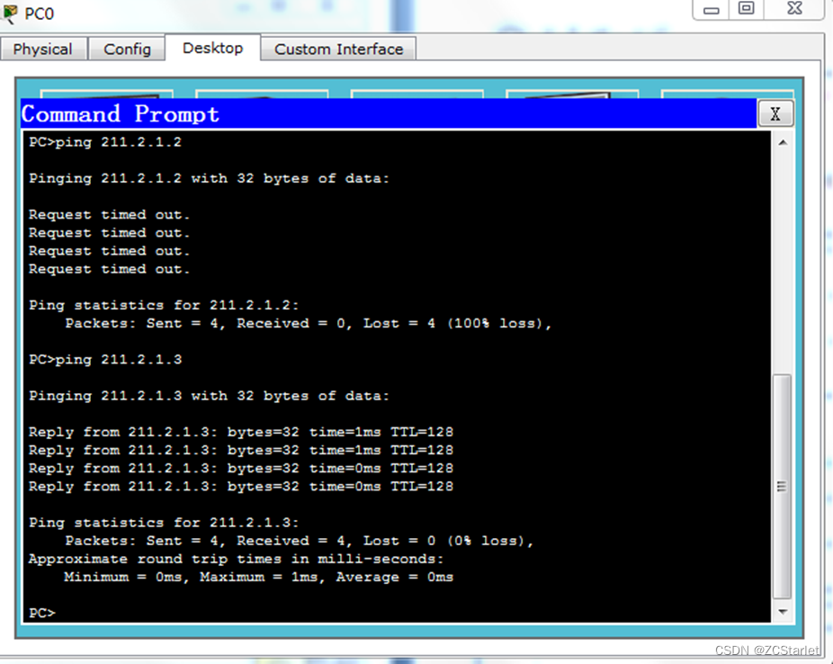Click the 'PC>ping 211.2.1.2' command line

[105, 142]
